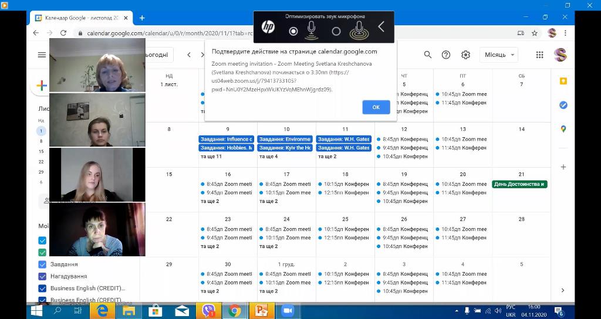This screenshot has height=319, width=601.
Task: Open the Google account avatar in Calendar
Action: (561, 55)
